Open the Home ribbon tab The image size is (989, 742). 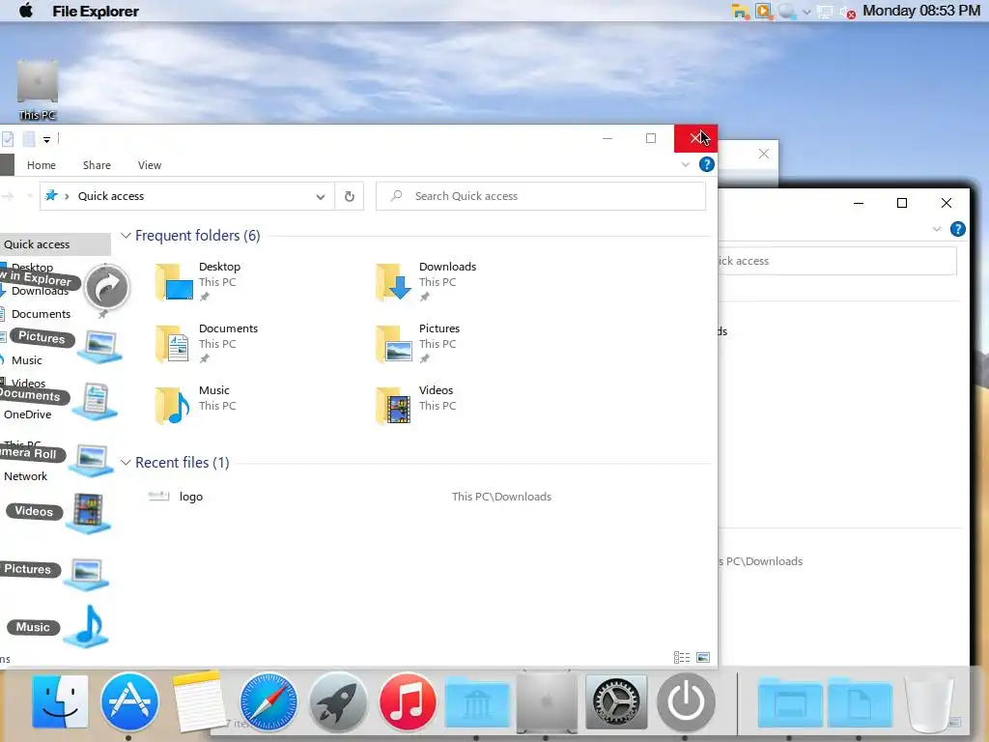tap(41, 164)
